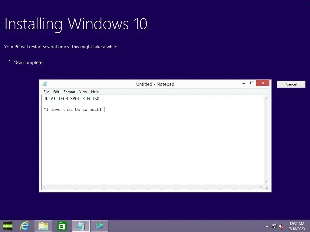This screenshot has height=232, width=310.
Task: Open the Help menu in Notepad
Action: 95,92
